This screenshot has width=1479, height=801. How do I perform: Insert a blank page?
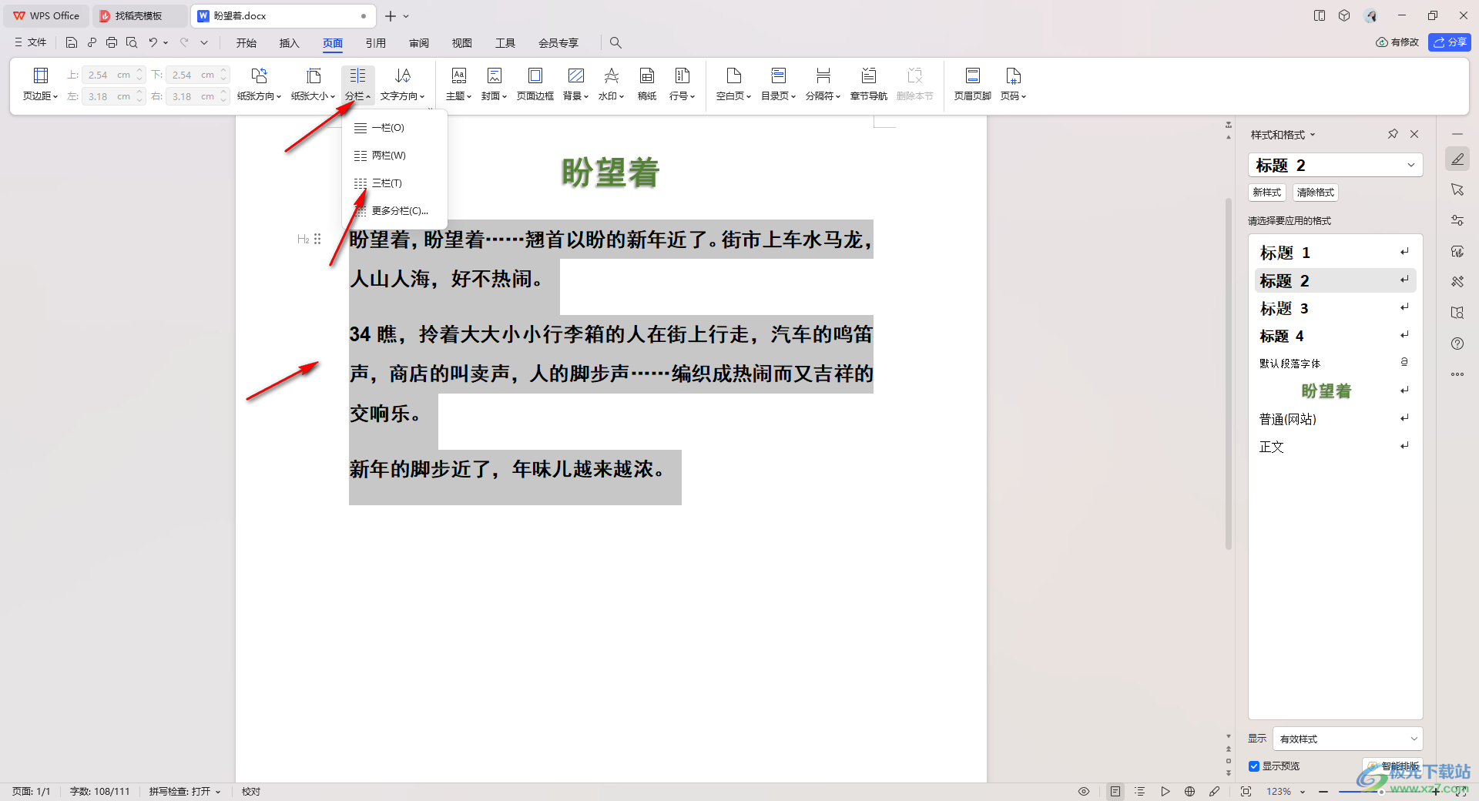click(733, 84)
